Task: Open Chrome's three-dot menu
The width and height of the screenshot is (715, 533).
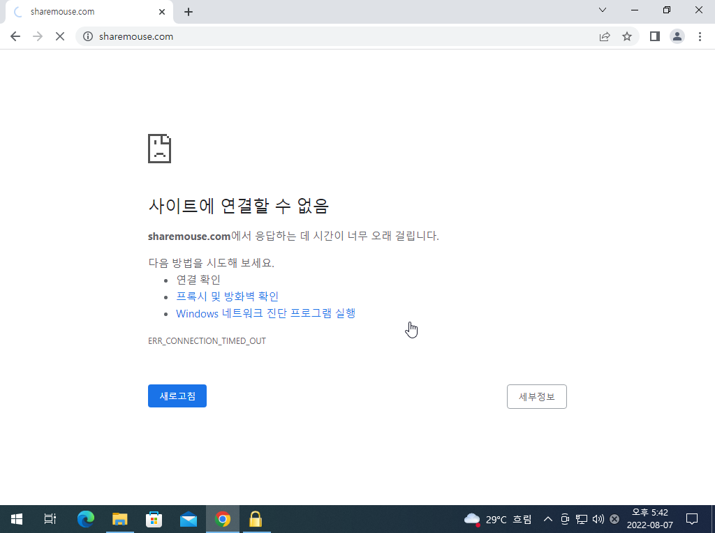Action: pyautogui.click(x=700, y=36)
